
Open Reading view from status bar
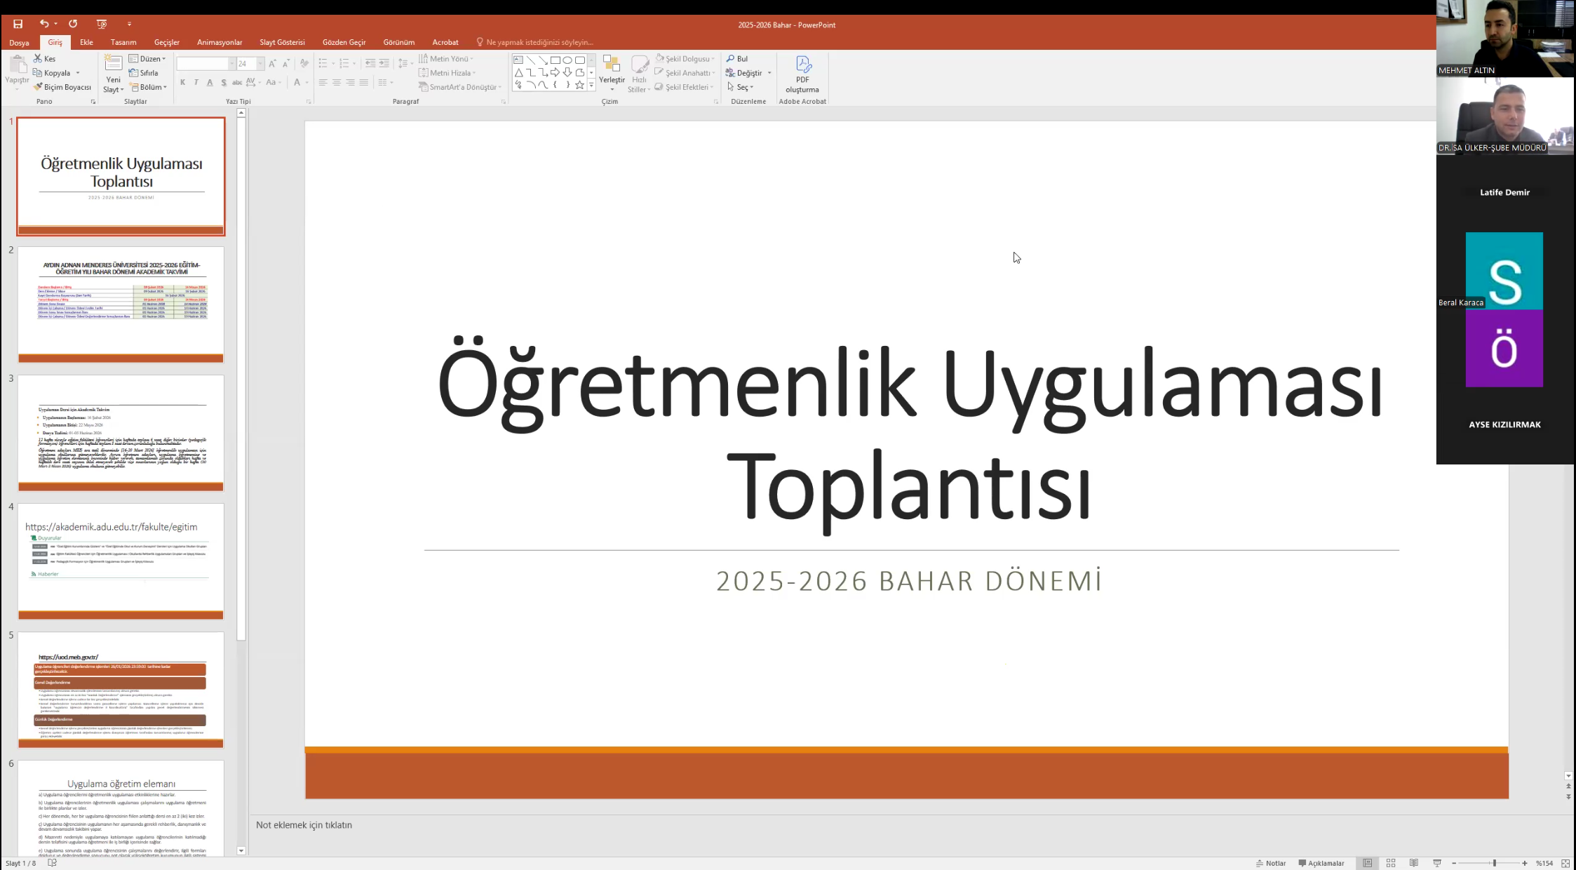[x=1414, y=863]
